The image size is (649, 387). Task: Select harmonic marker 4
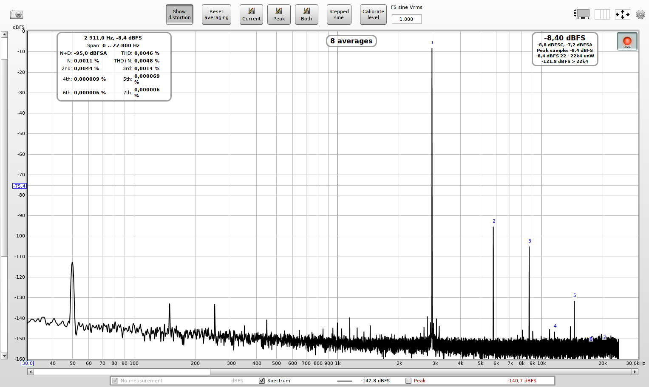click(555, 326)
